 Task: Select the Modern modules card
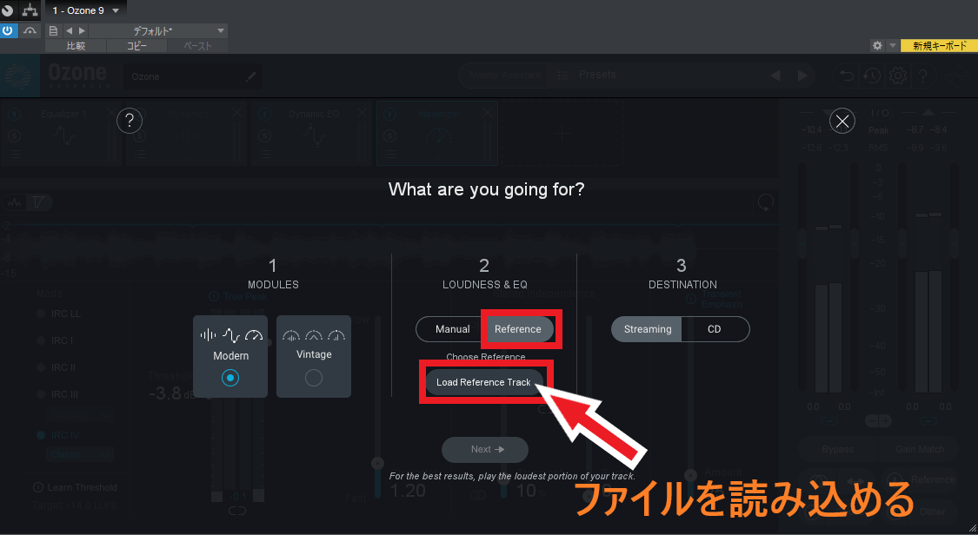pyautogui.click(x=230, y=356)
